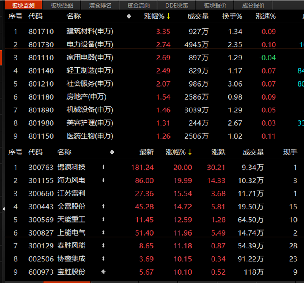Sort stocks by the 现手 column
The width and height of the screenshot is (304, 283).
[x=290, y=152]
